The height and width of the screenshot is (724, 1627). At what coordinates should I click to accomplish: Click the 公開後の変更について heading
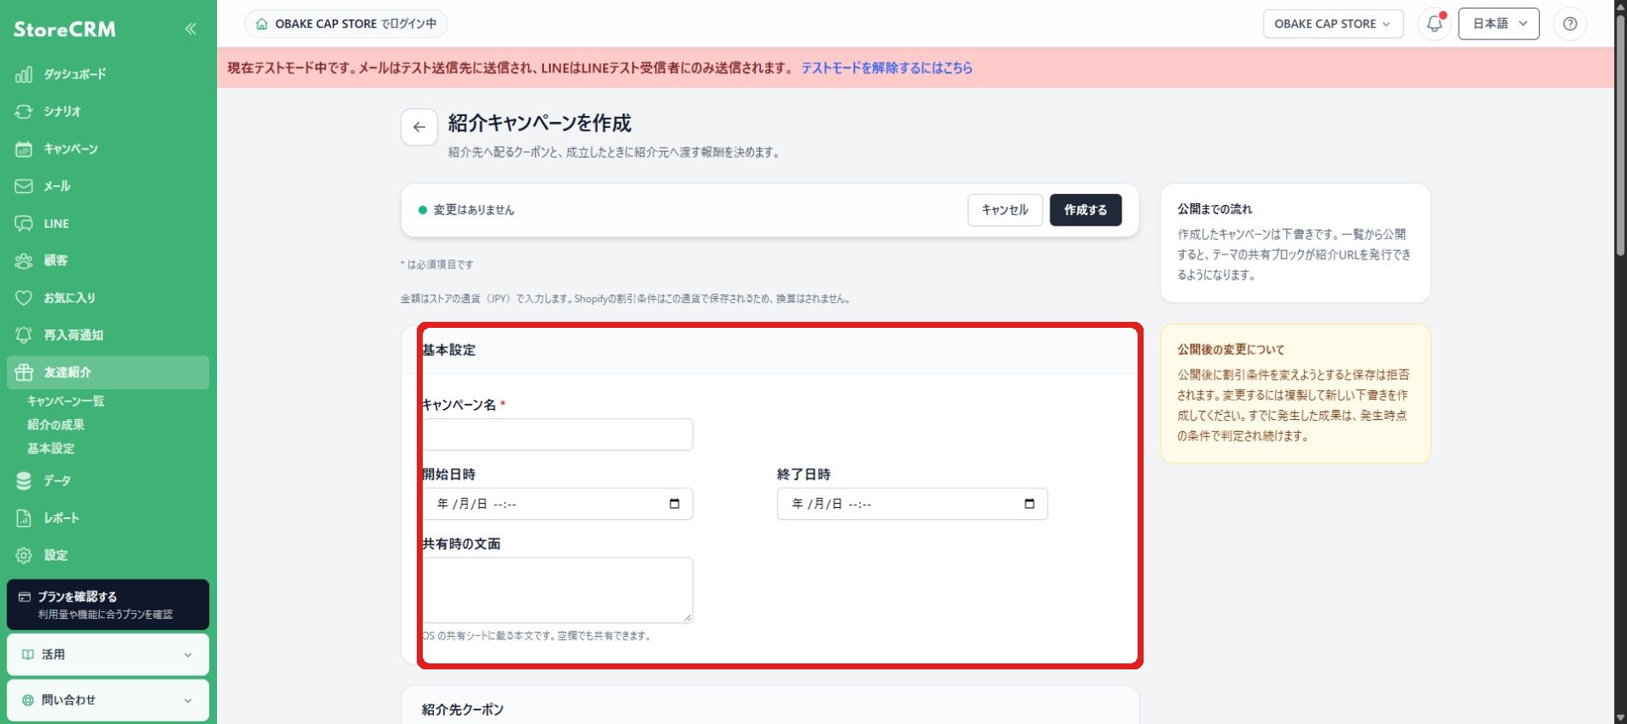(x=1231, y=350)
